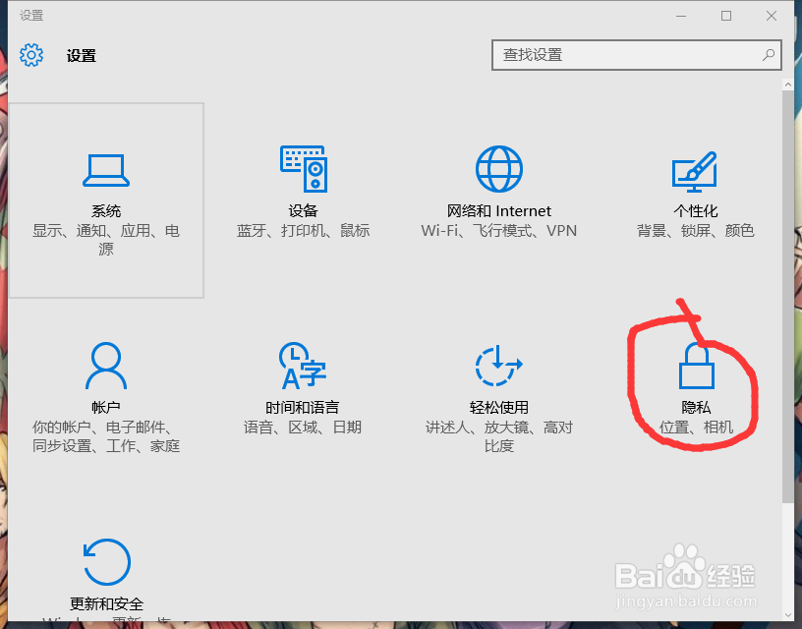This screenshot has height=629, width=802.
Task: Click the 隐私 category title
Action: (696, 407)
